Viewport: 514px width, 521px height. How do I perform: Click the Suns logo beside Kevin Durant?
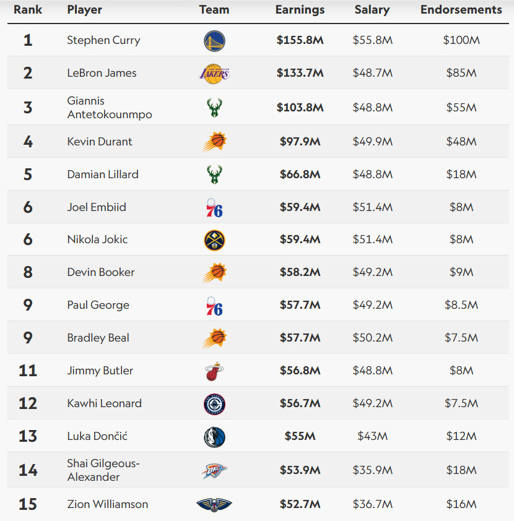[x=214, y=142]
